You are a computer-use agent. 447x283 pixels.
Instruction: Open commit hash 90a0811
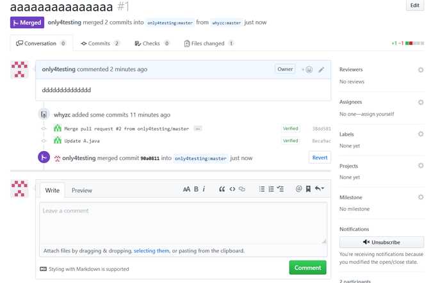pyautogui.click(x=150, y=158)
